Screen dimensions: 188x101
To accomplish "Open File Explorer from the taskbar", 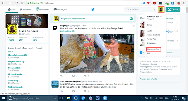I will click(69, 98).
